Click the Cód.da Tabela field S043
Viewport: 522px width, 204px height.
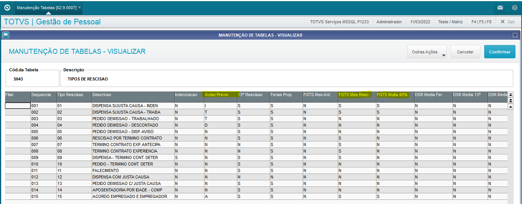32,79
